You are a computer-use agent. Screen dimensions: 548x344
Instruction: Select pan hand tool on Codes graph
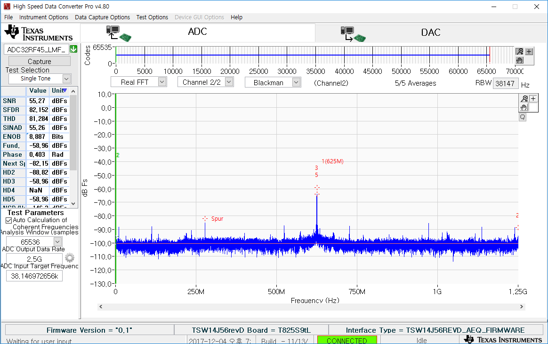point(520,60)
